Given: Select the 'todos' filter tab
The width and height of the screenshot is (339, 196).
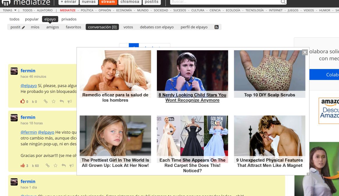Looking at the screenshot, I should (x=15, y=19).
